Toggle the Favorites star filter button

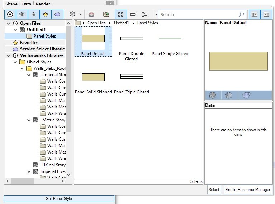coord(45,14)
